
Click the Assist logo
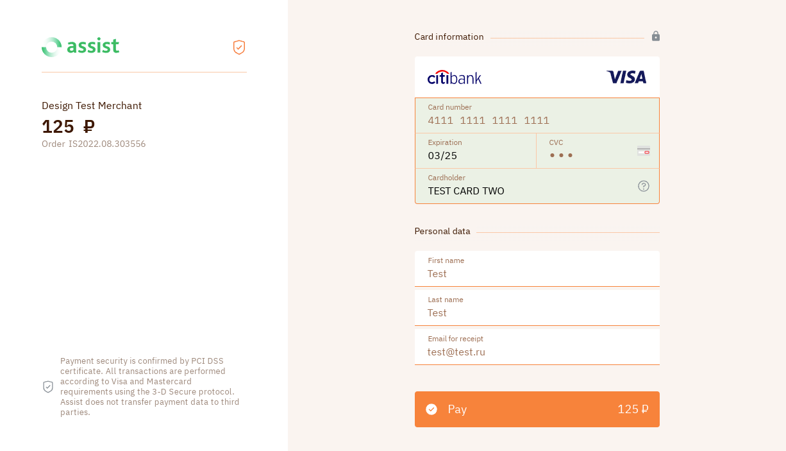pyautogui.click(x=80, y=47)
